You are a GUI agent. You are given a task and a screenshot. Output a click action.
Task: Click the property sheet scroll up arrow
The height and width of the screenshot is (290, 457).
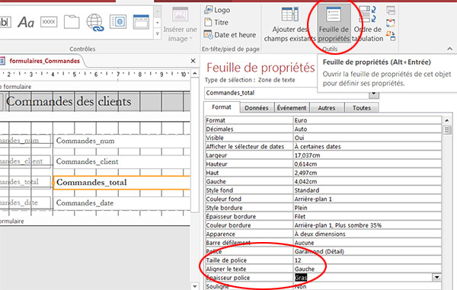coord(447,120)
